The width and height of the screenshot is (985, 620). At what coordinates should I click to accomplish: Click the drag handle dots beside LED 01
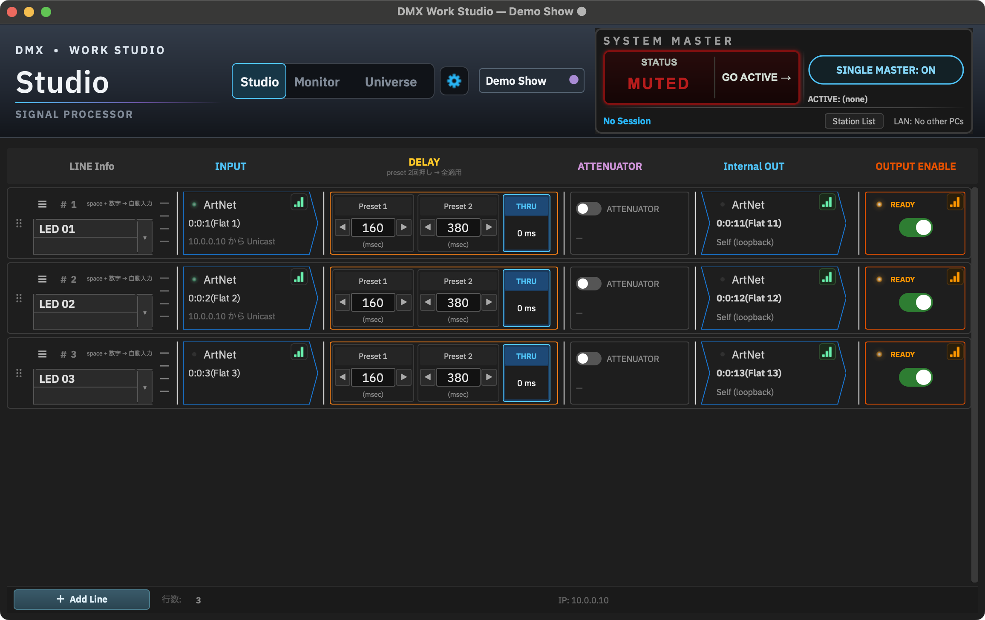tap(19, 223)
